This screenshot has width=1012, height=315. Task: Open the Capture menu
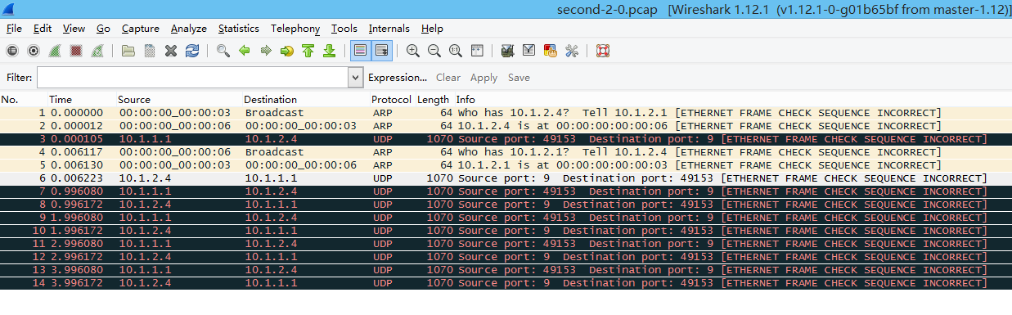click(x=141, y=29)
